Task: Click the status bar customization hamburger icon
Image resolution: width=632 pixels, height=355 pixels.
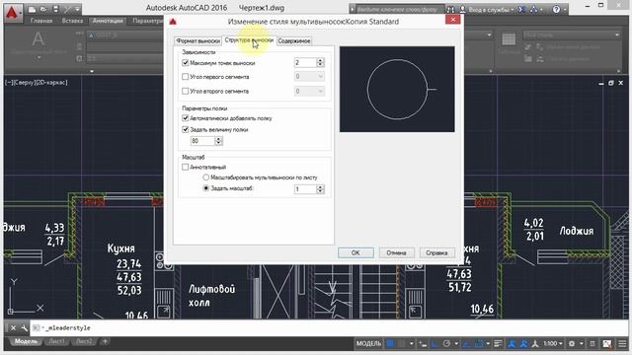Action: pyautogui.click(x=623, y=343)
